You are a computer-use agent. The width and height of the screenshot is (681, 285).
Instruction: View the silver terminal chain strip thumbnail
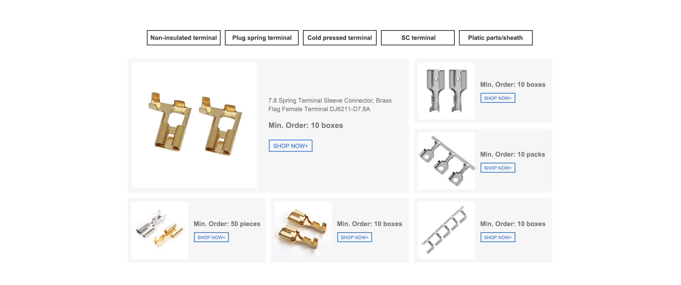(446, 230)
